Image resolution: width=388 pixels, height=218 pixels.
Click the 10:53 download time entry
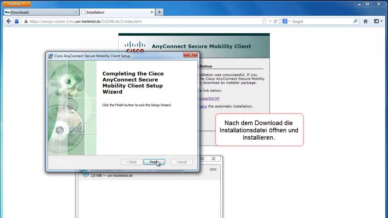coord(213,170)
